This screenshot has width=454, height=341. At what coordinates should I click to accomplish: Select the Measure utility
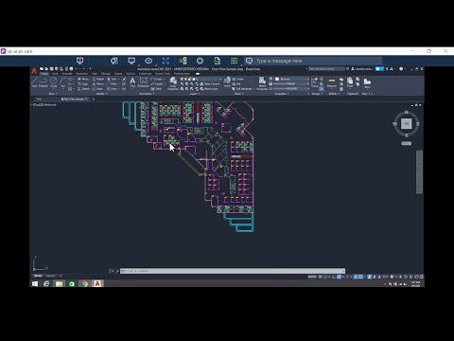(x=332, y=82)
